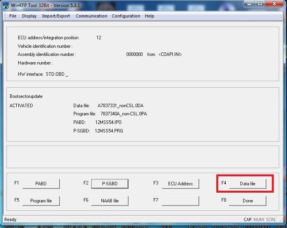The height and width of the screenshot is (228, 287).
Task: Minimize the WinKFP Tool window
Action: coord(249,4)
